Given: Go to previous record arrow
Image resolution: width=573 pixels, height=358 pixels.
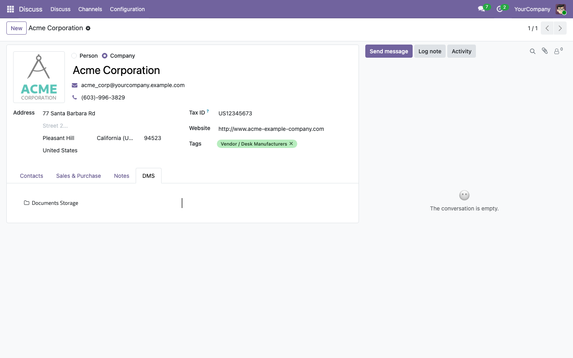Looking at the screenshot, I should click(x=547, y=28).
